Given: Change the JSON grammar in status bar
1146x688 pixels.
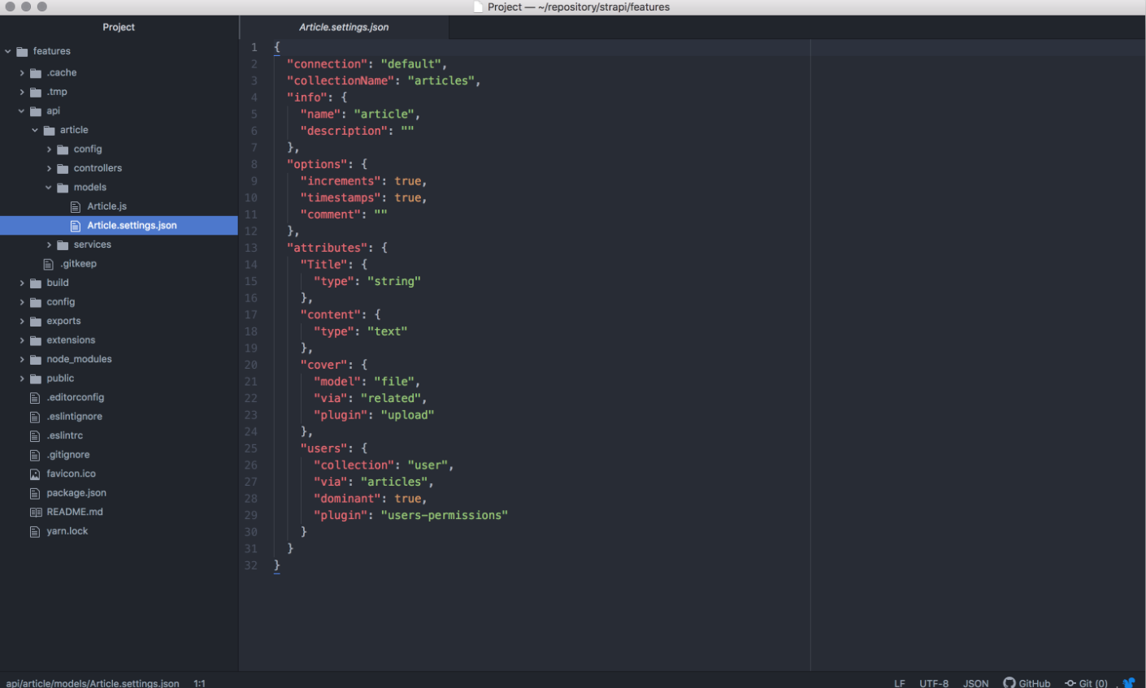Looking at the screenshot, I should click(975, 683).
